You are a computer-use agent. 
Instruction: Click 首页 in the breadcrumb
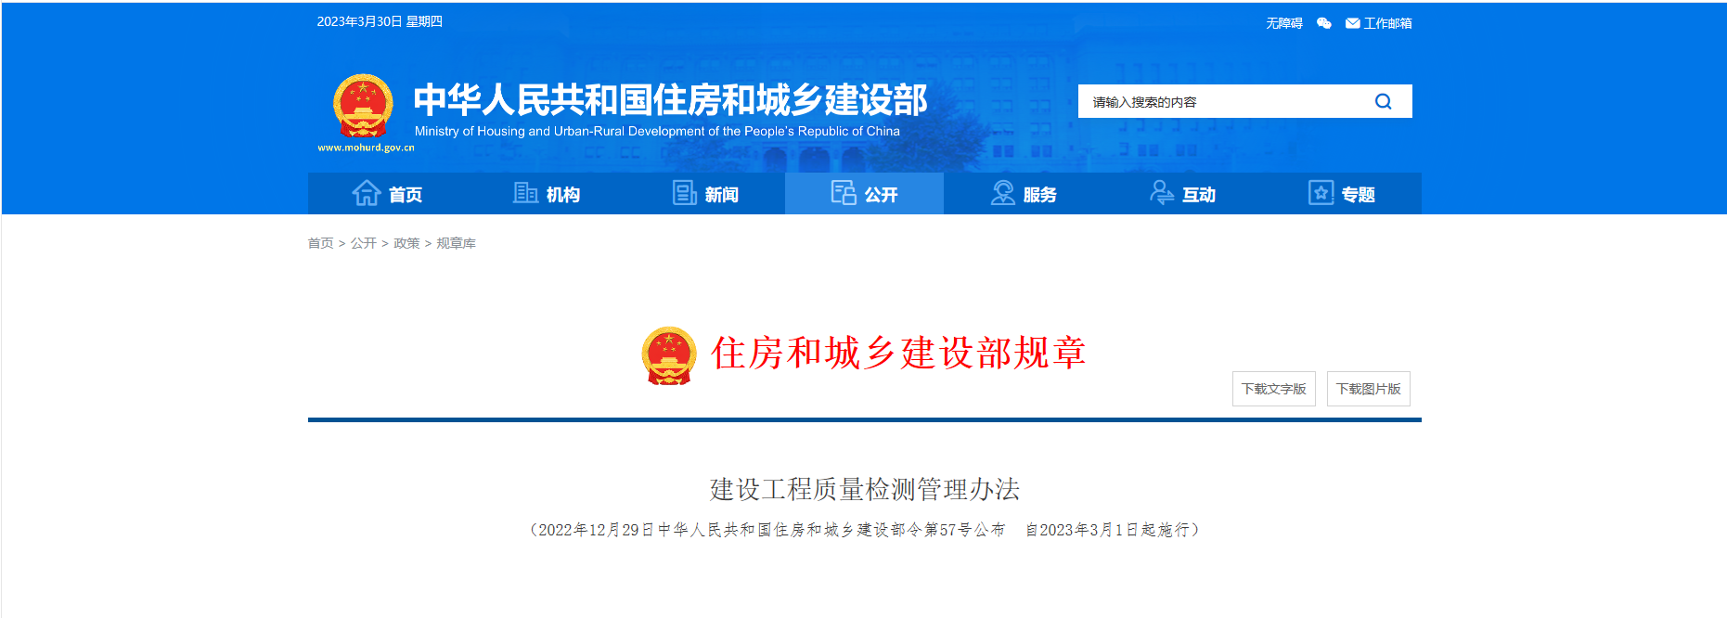[320, 243]
